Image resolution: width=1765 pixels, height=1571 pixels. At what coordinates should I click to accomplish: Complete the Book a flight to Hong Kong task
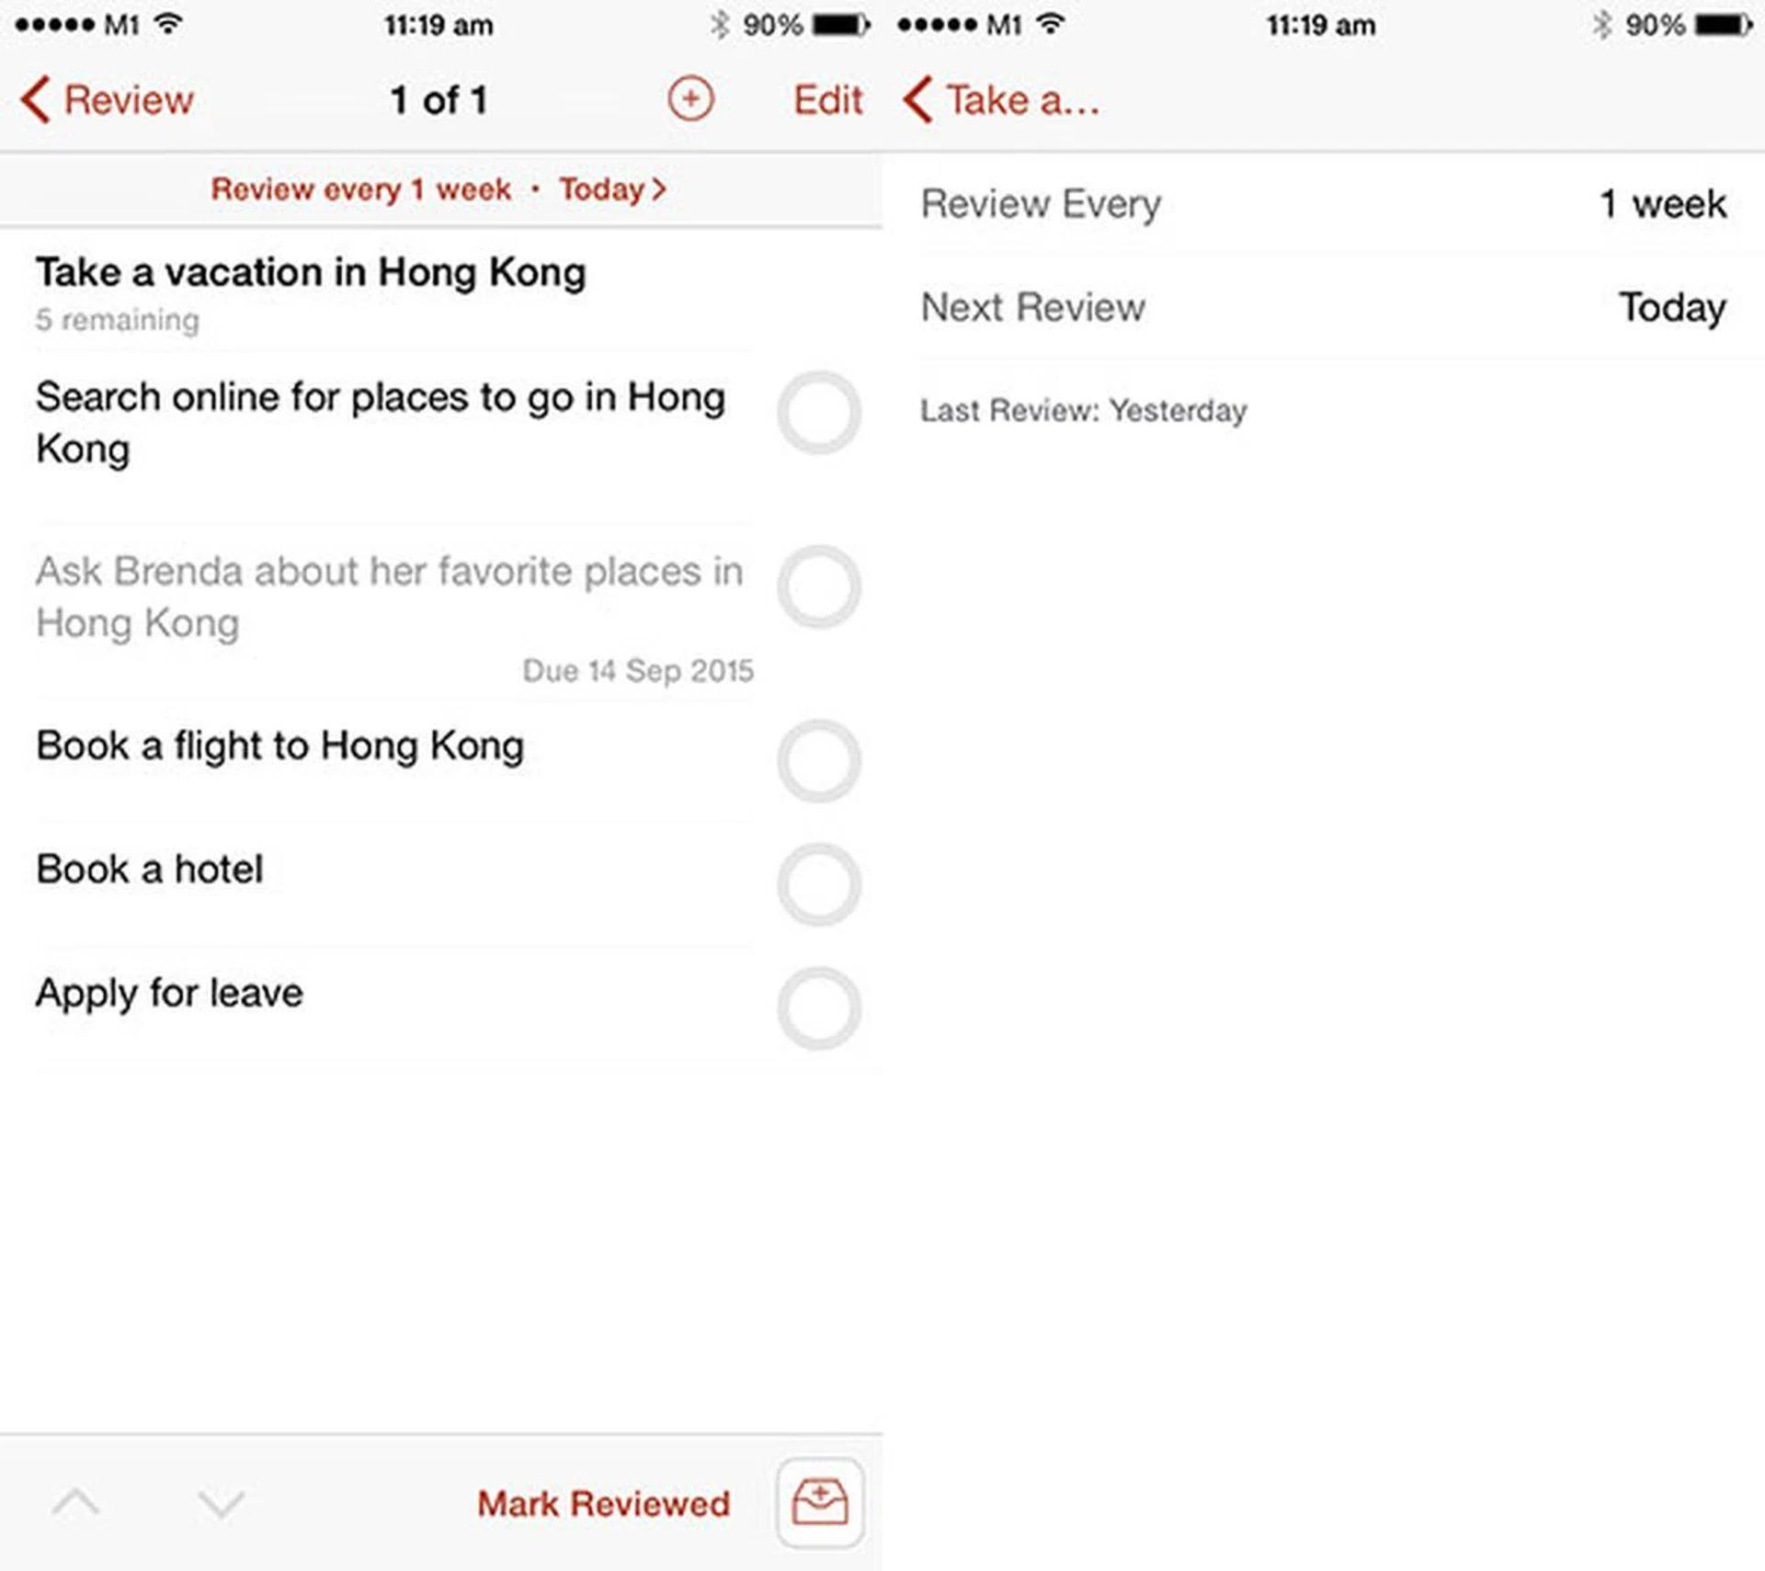[x=819, y=761]
